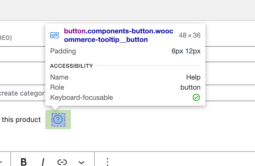The image size is (255, 166).
Task: Click the blue element badge icon in the tooltip
Action: click(x=54, y=35)
